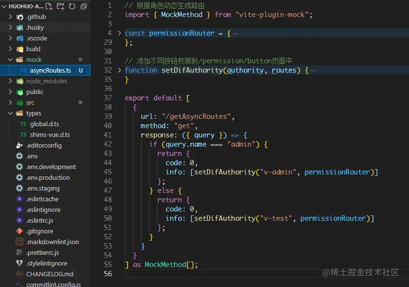Click the .vscode folder icon

(x=19, y=38)
